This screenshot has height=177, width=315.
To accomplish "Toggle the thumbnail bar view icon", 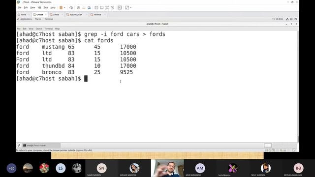I will (x=102, y=8).
